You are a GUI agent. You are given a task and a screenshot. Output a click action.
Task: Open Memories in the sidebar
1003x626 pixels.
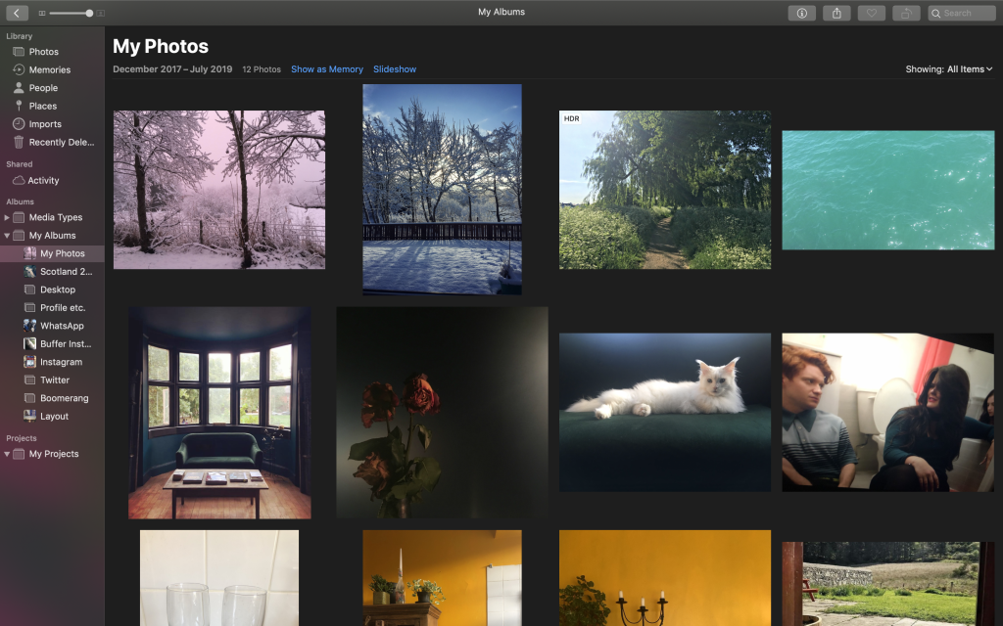[49, 70]
